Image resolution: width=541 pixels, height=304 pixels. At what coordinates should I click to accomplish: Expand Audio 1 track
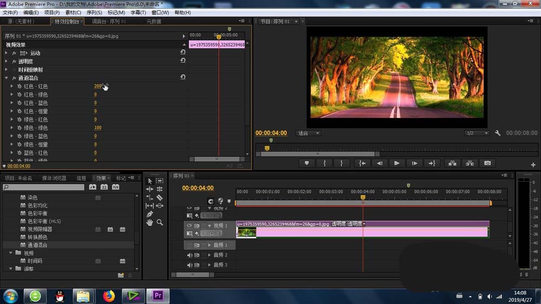pyautogui.click(x=209, y=245)
